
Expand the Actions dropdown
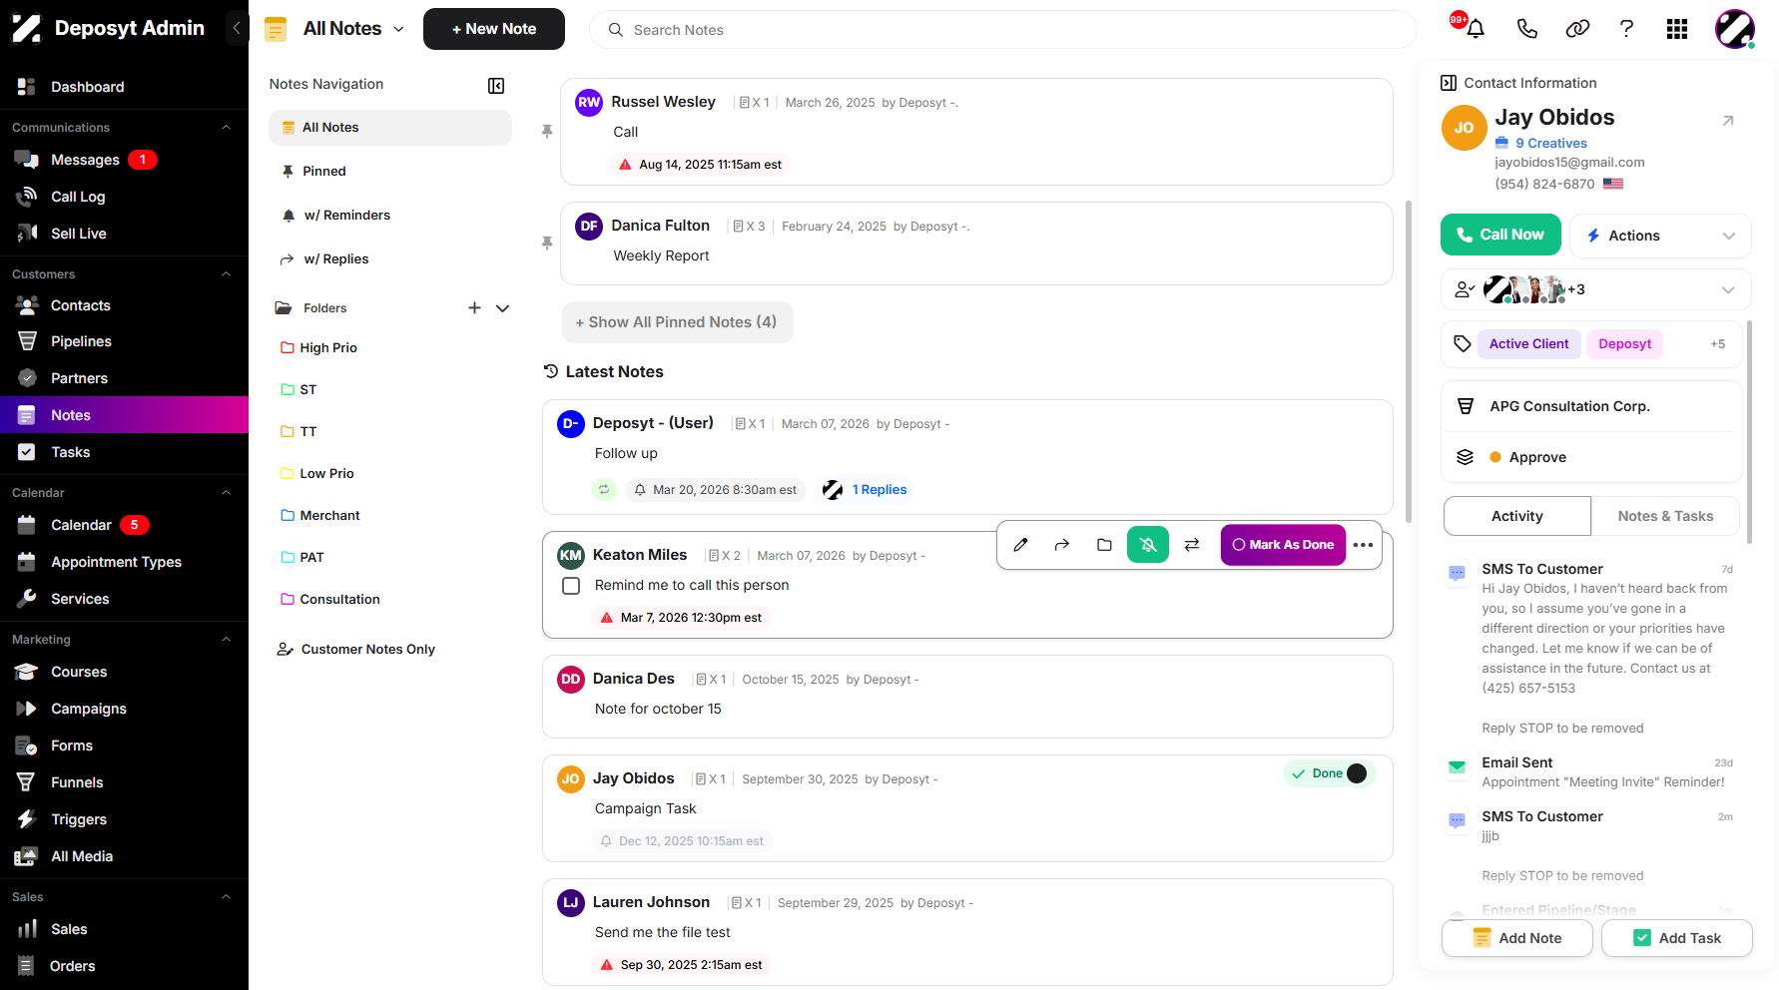point(1660,236)
